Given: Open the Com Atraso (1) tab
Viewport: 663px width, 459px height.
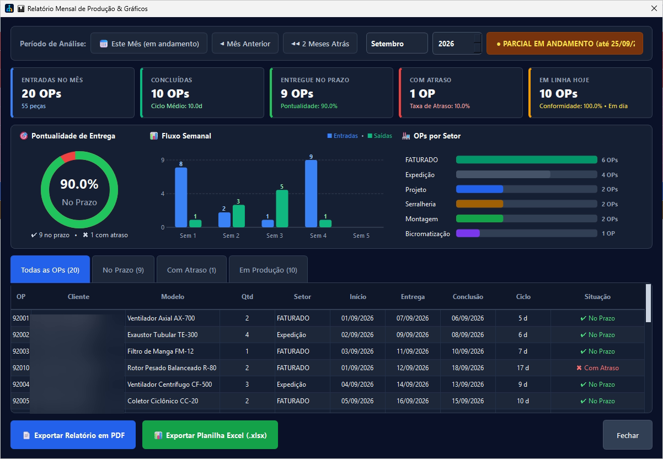Looking at the screenshot, I should 191,270.
